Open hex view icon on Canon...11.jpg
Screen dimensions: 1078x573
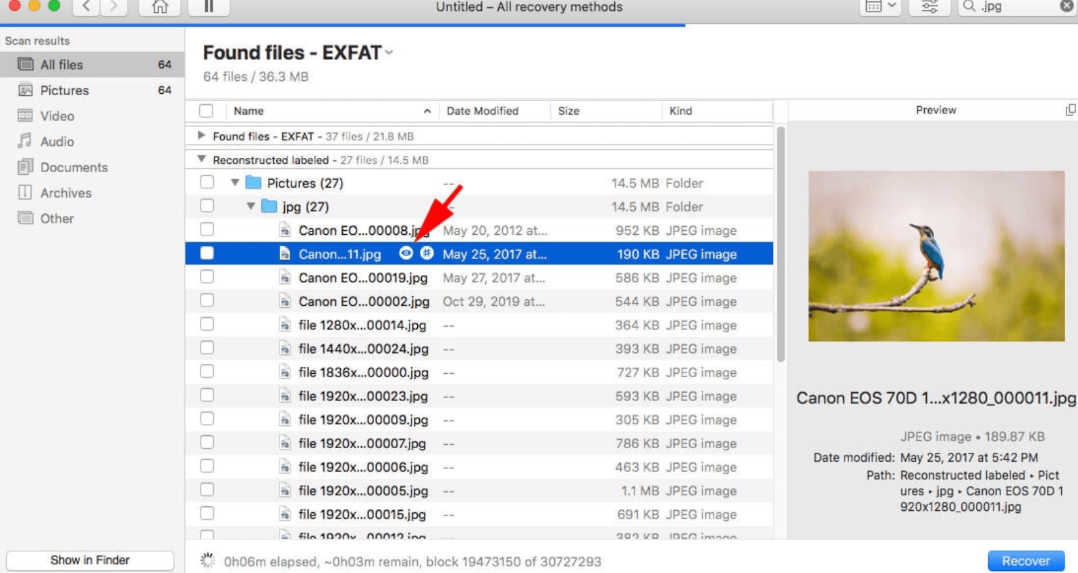[427, 253]
